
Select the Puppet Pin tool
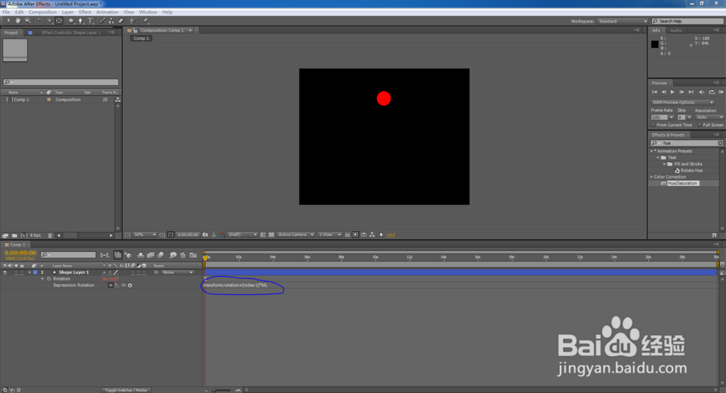click(145, 21)
